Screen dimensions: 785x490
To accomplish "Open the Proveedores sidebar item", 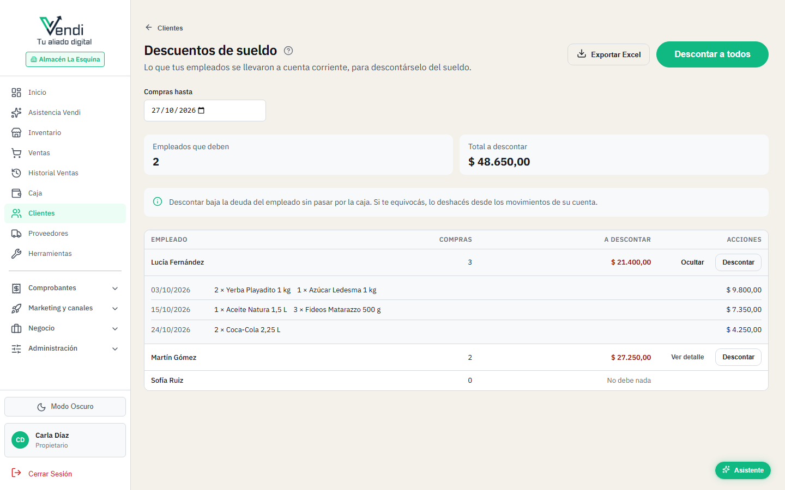I will click(65, 234).
